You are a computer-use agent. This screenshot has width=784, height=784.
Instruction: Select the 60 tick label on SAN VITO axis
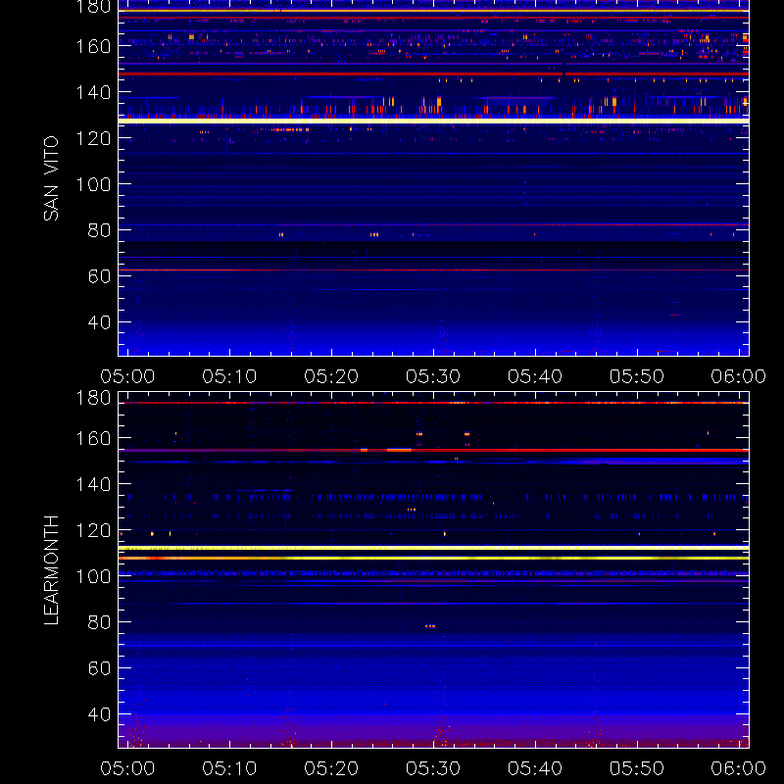click(x=99, y=276)
